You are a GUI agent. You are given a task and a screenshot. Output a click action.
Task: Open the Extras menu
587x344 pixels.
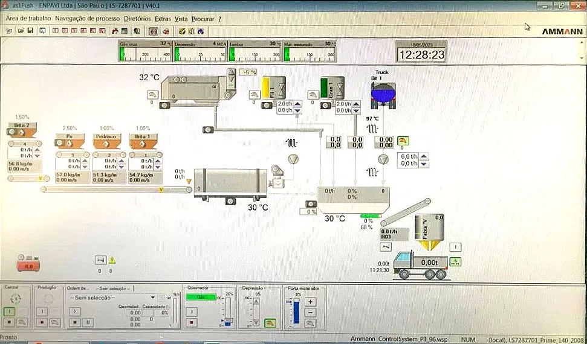click(x=163, y=19)
